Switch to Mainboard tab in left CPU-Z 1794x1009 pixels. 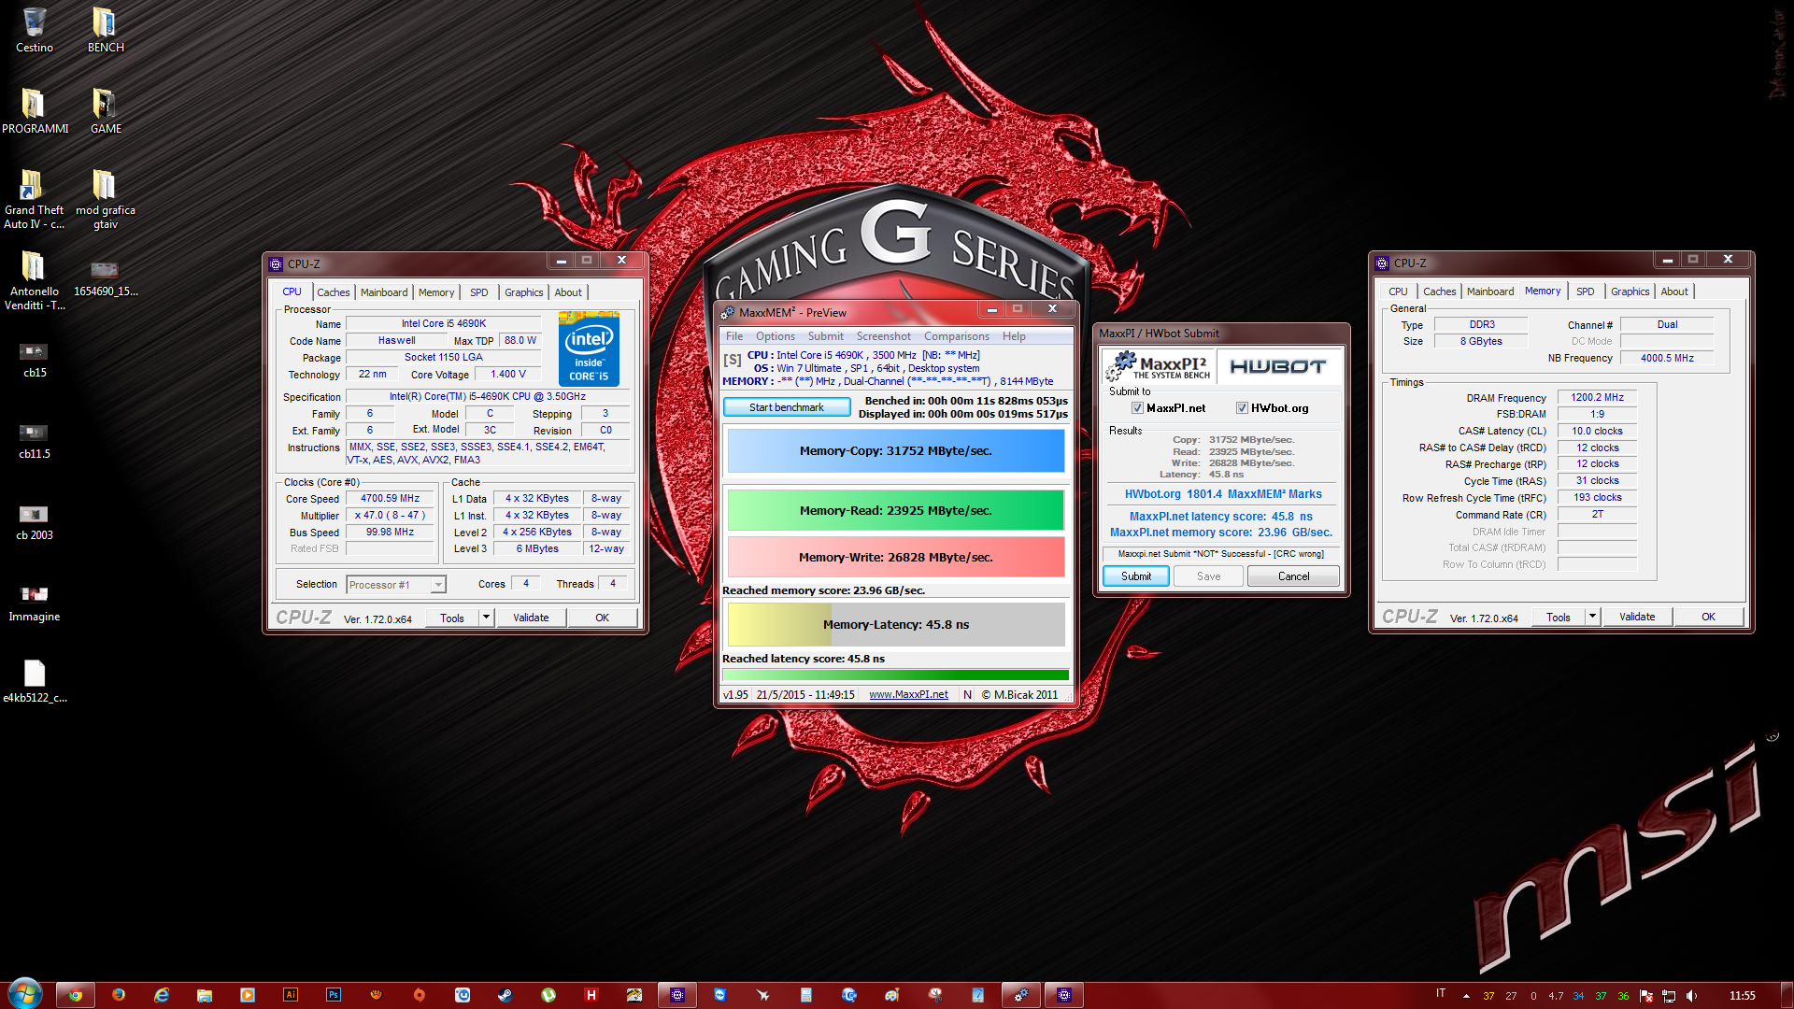click(x=384, y=292)
